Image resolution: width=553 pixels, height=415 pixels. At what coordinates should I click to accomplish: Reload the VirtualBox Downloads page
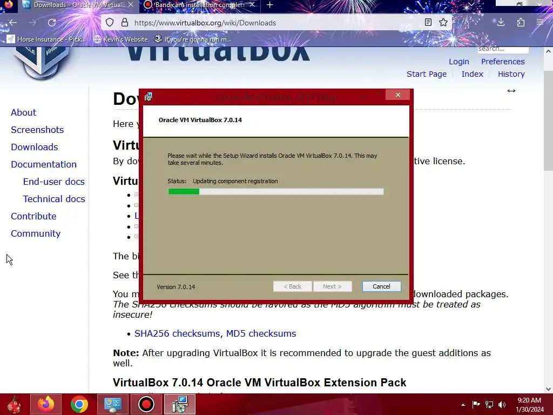pos(52,23)
